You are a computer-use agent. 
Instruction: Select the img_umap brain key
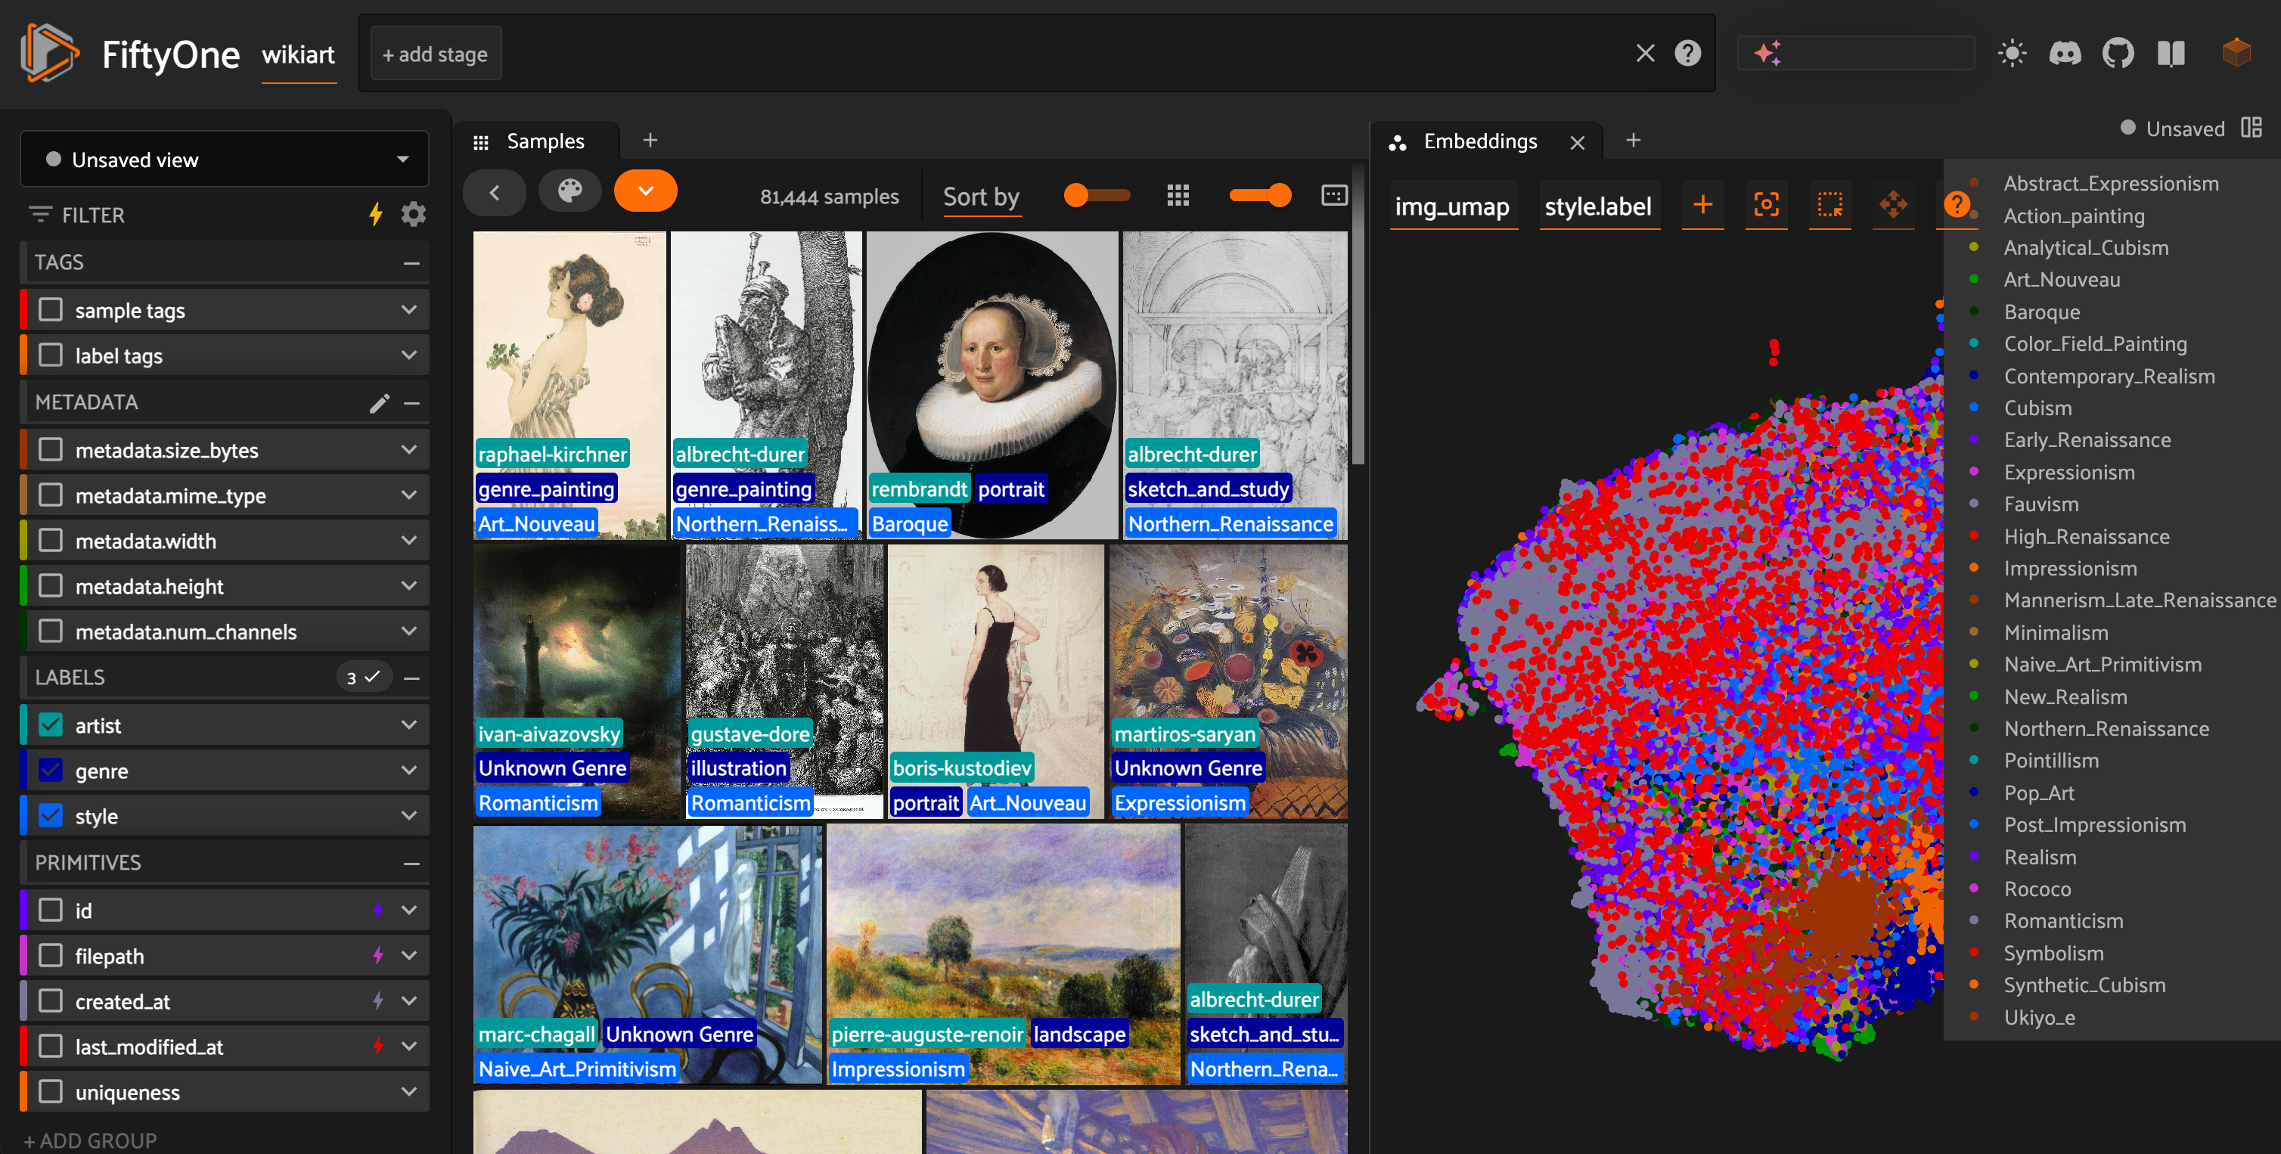pos(1452,206)
